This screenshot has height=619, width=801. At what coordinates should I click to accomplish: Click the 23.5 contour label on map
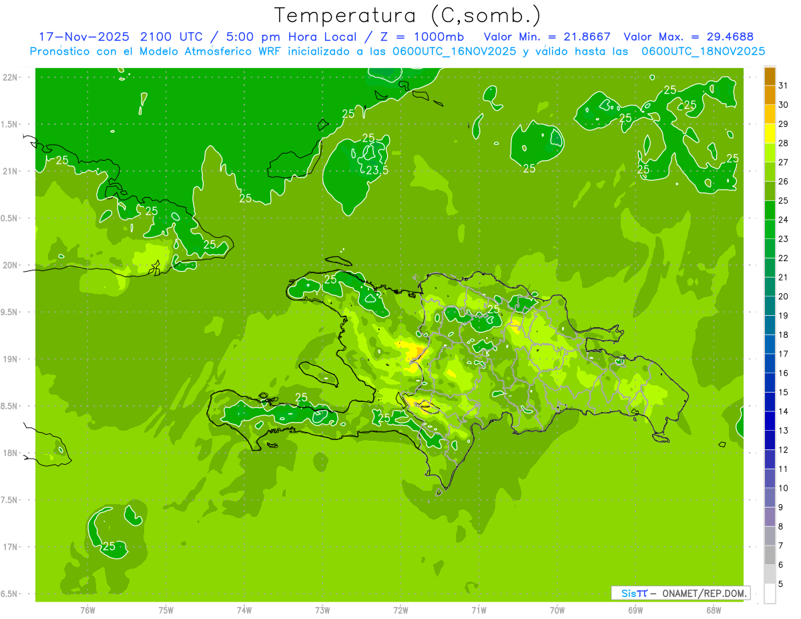pyautogui.click(x=377, y=170)
